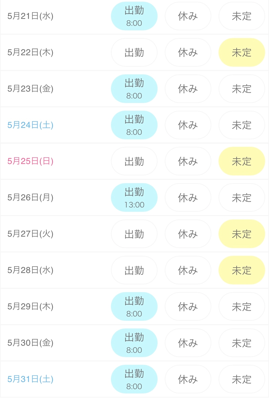Image resolution: width=269 pixels, height=398 pixels.
Task: Select 未定 for 5月24日(土)
Action: point(242,125)
